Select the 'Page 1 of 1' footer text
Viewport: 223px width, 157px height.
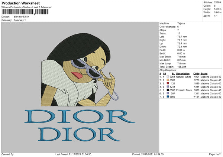215,154
